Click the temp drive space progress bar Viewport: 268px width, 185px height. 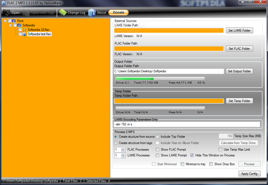point(160,108)
